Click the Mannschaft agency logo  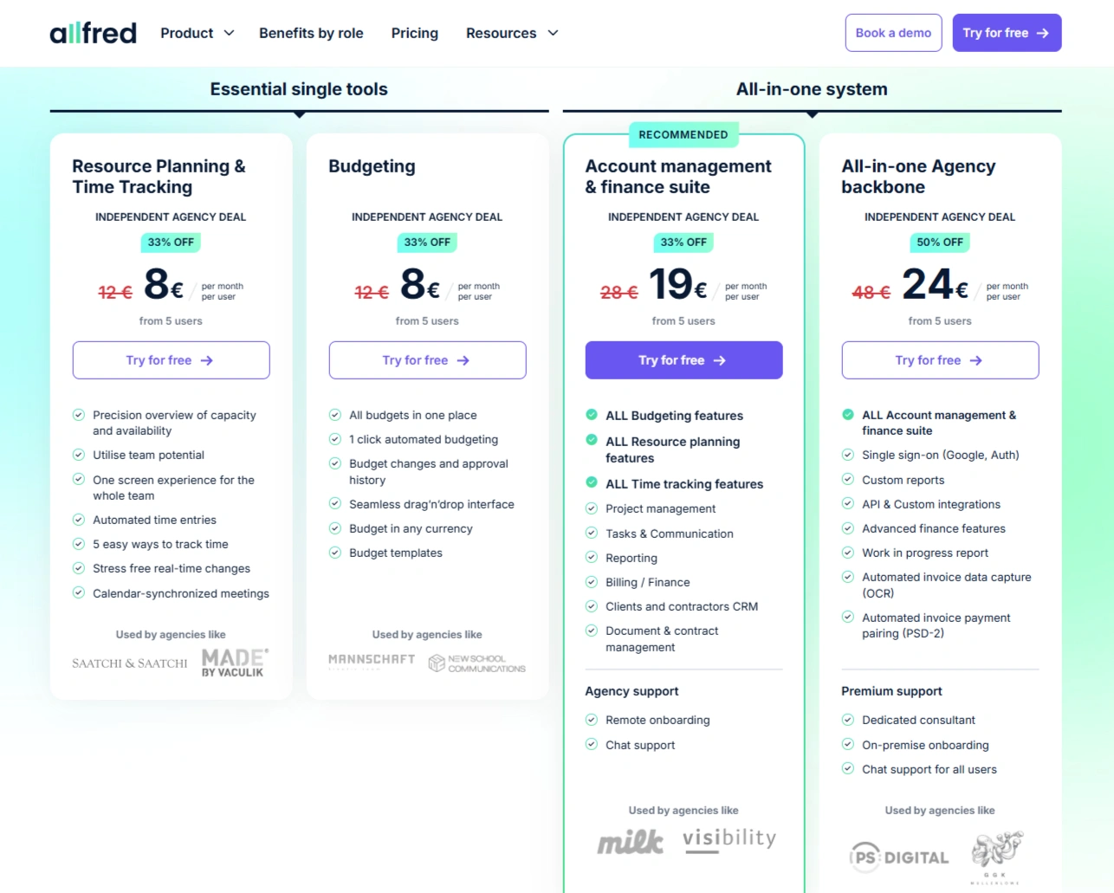372,662
